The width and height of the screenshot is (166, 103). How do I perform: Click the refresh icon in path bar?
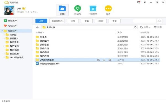[135, 27]
